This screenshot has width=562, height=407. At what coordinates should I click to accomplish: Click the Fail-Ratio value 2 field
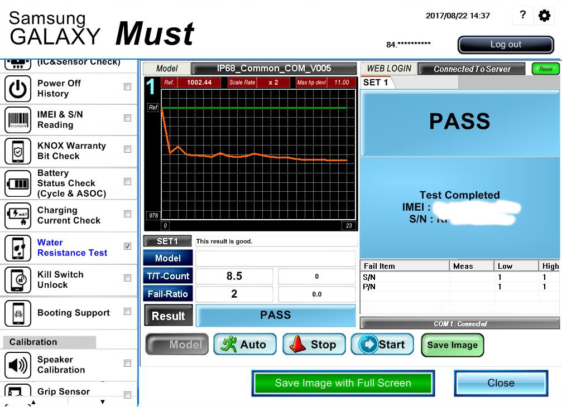pos(234,294)
